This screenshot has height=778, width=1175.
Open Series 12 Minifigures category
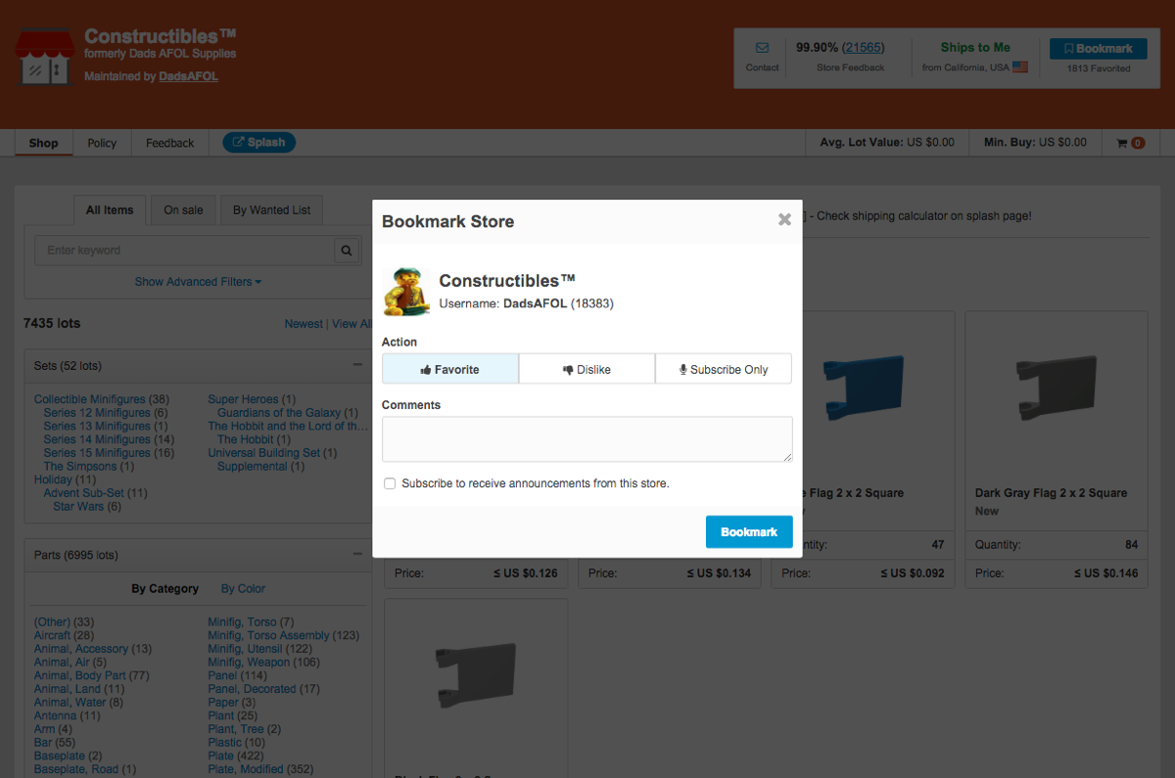97,413
